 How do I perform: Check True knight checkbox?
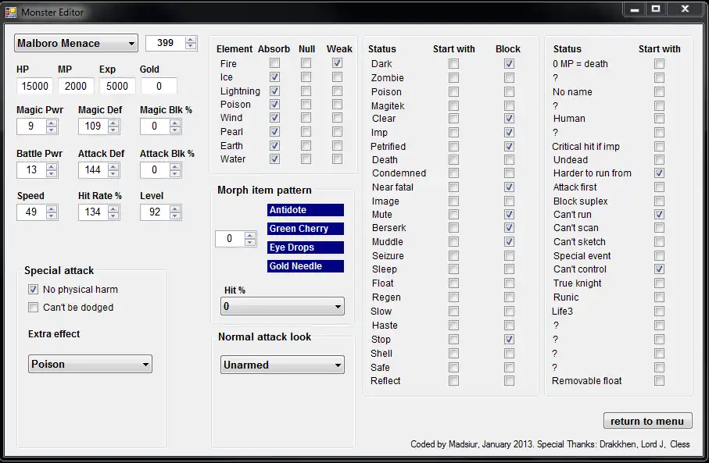click(x=659, y=283)
